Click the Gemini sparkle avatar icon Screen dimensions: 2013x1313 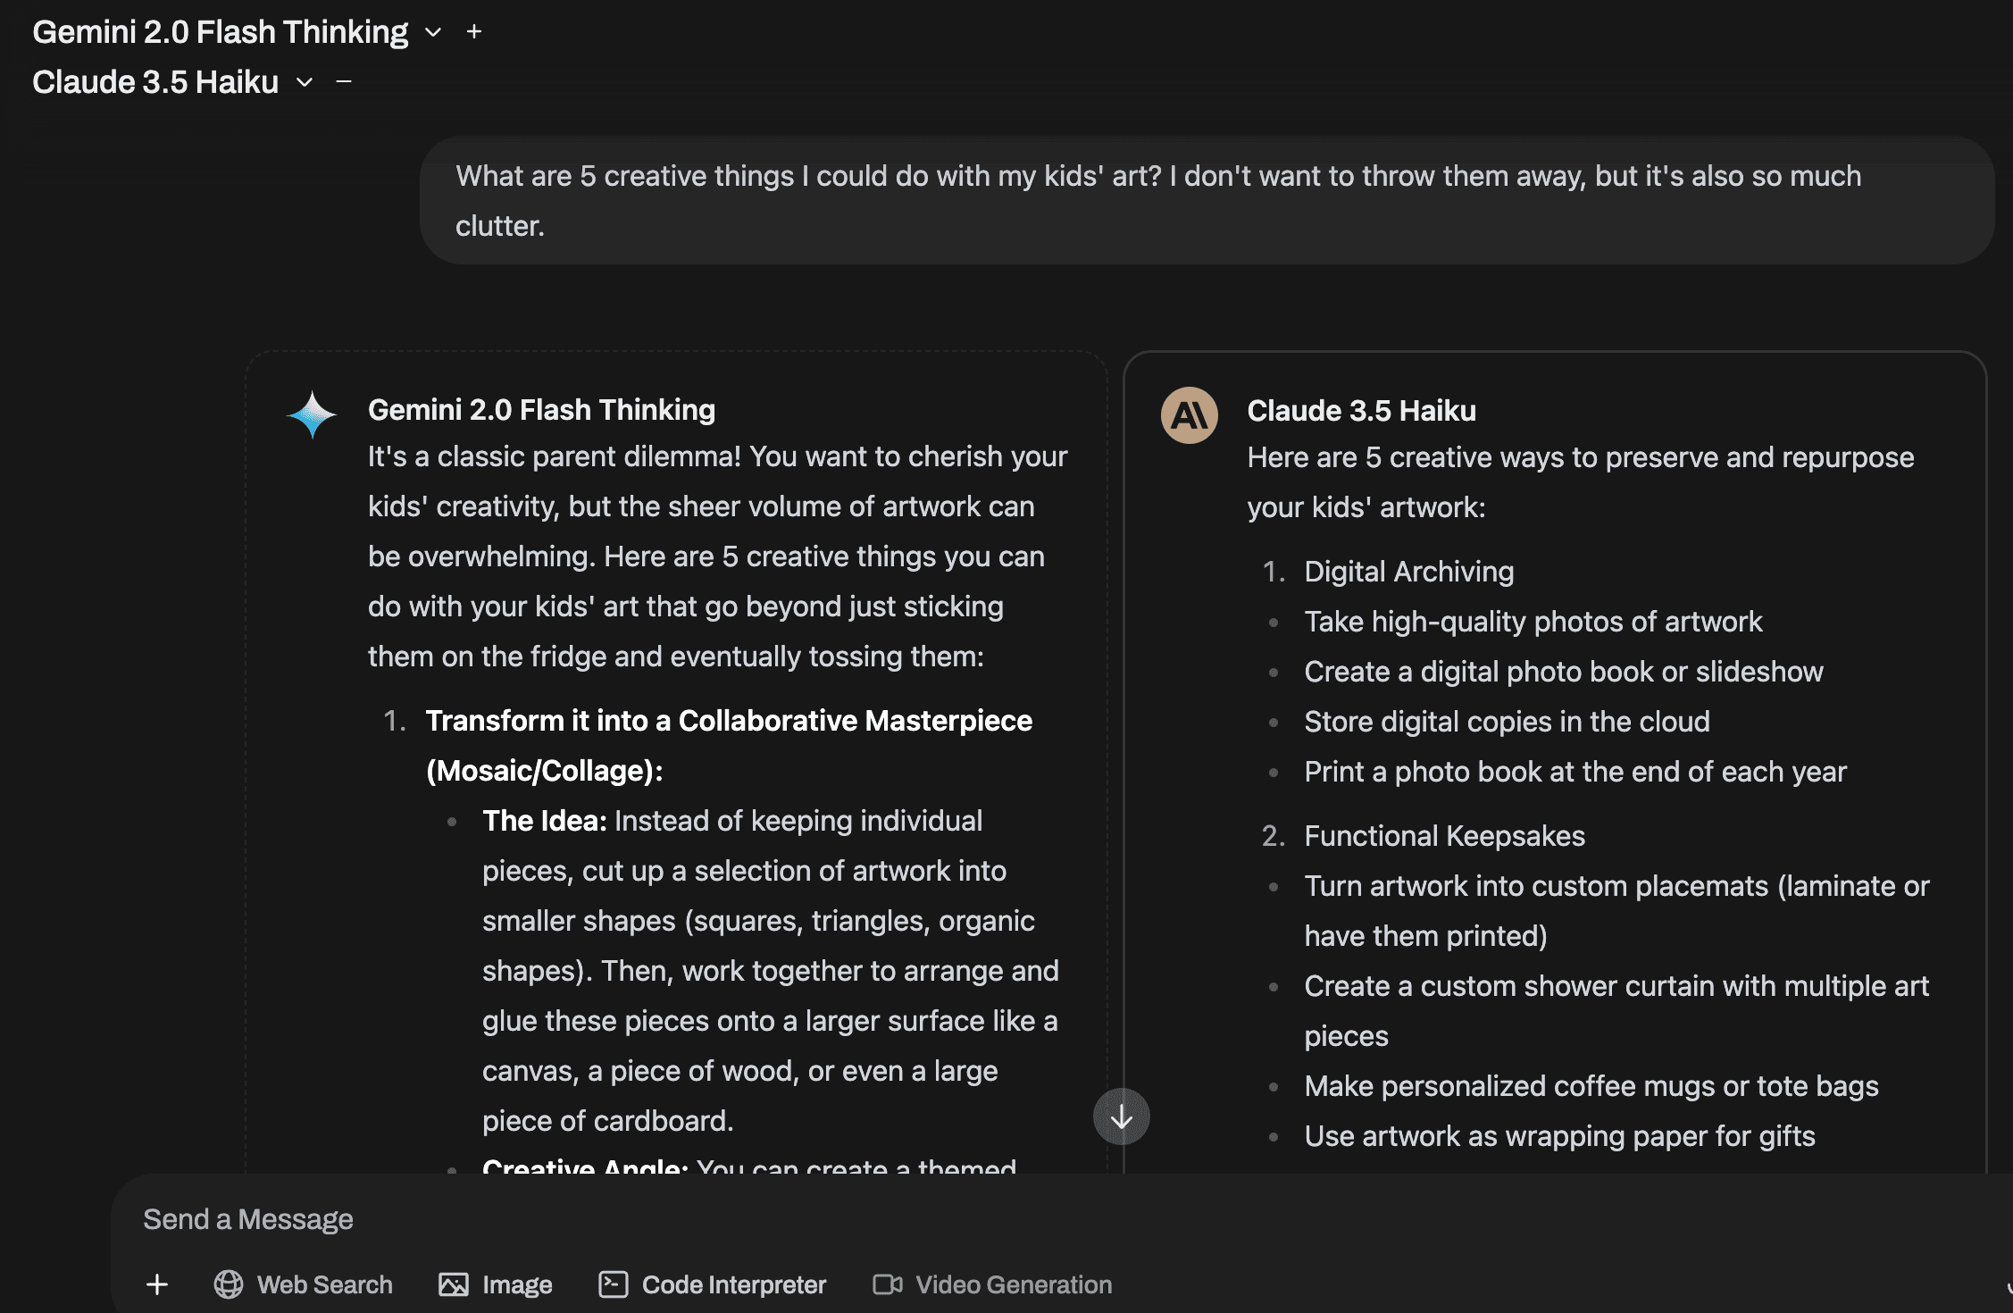(x=312, y=414)
